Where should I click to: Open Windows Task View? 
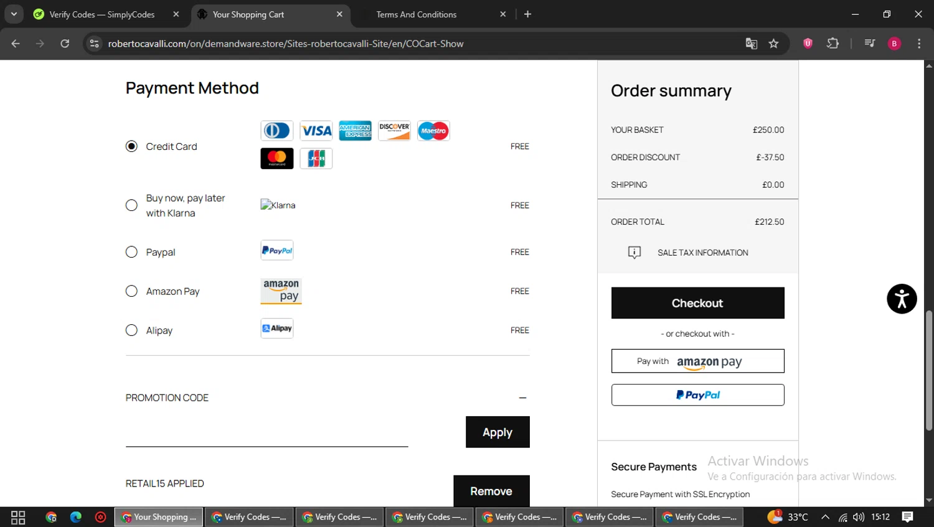(x=18, y=517)
